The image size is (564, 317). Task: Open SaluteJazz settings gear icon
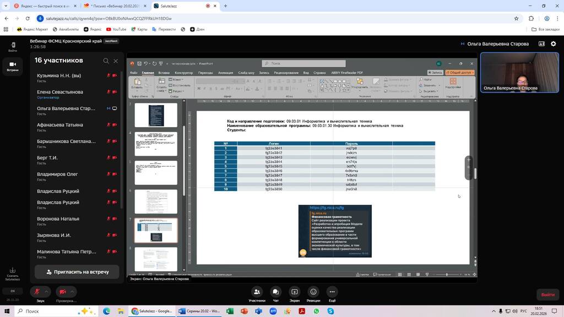(x=554, y=43)
